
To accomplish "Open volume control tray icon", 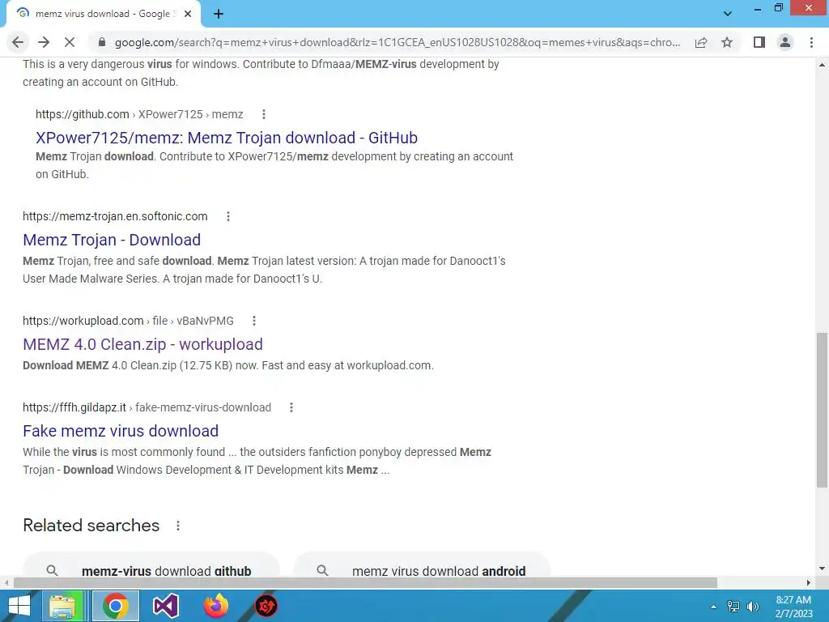I will (753, 607).
